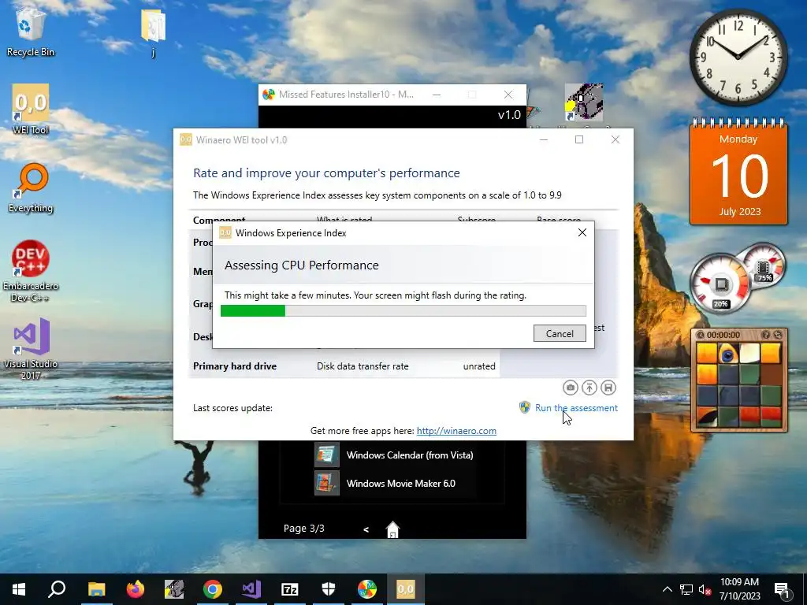
Task: Close the Windows Experience Index dialog
Action: [582, 232]
